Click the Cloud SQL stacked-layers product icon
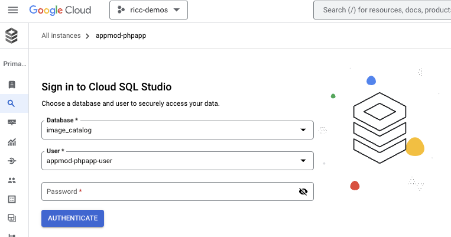This screenshot has height=237, width=451. (x=12, y=36)
